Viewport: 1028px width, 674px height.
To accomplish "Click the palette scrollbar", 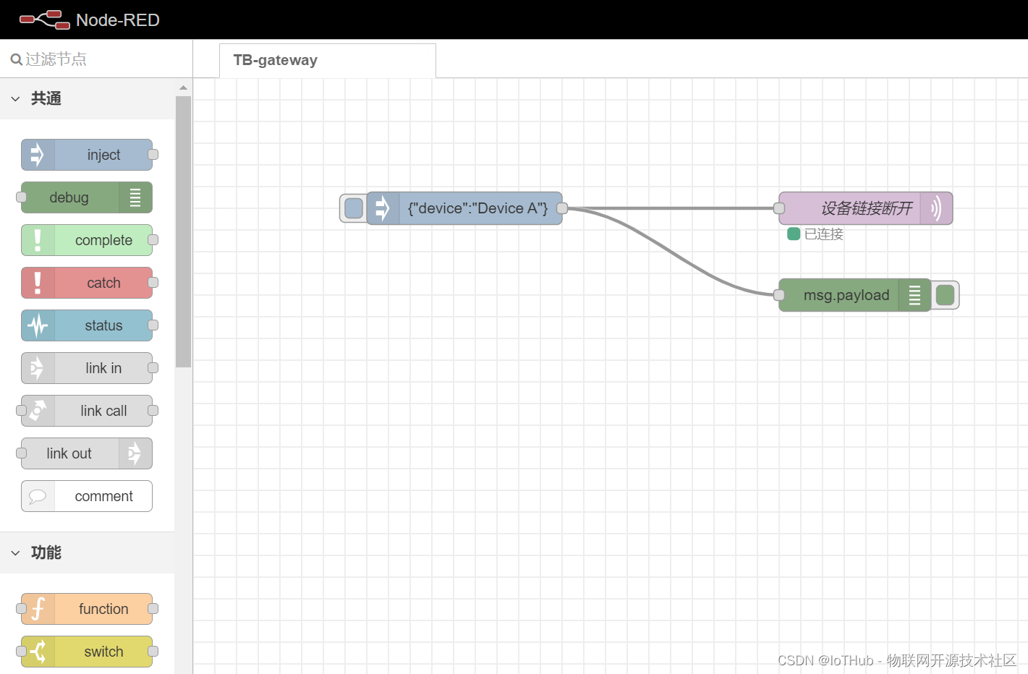I will pos(183,217).
